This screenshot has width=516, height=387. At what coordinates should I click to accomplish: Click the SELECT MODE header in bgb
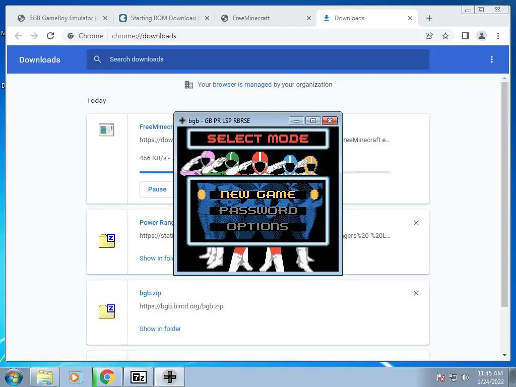tap(257, 139)
